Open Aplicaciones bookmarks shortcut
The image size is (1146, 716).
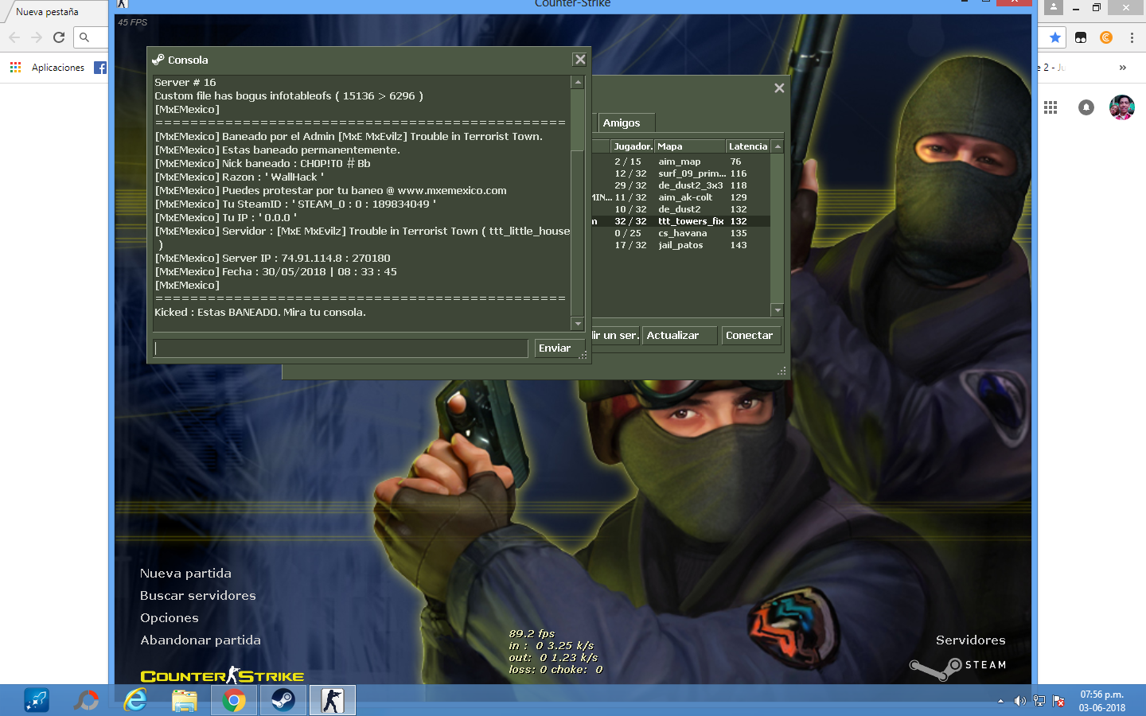(x=48, y=68)
